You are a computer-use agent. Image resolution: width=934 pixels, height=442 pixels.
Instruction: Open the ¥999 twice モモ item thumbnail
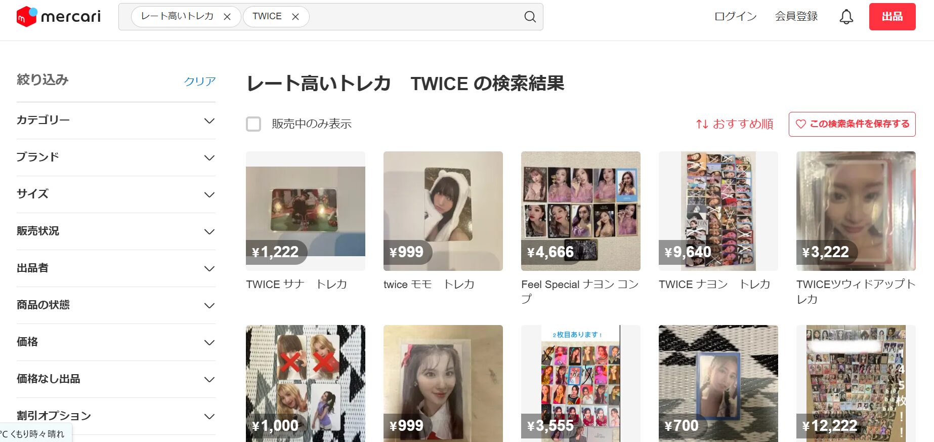point(443,211)
